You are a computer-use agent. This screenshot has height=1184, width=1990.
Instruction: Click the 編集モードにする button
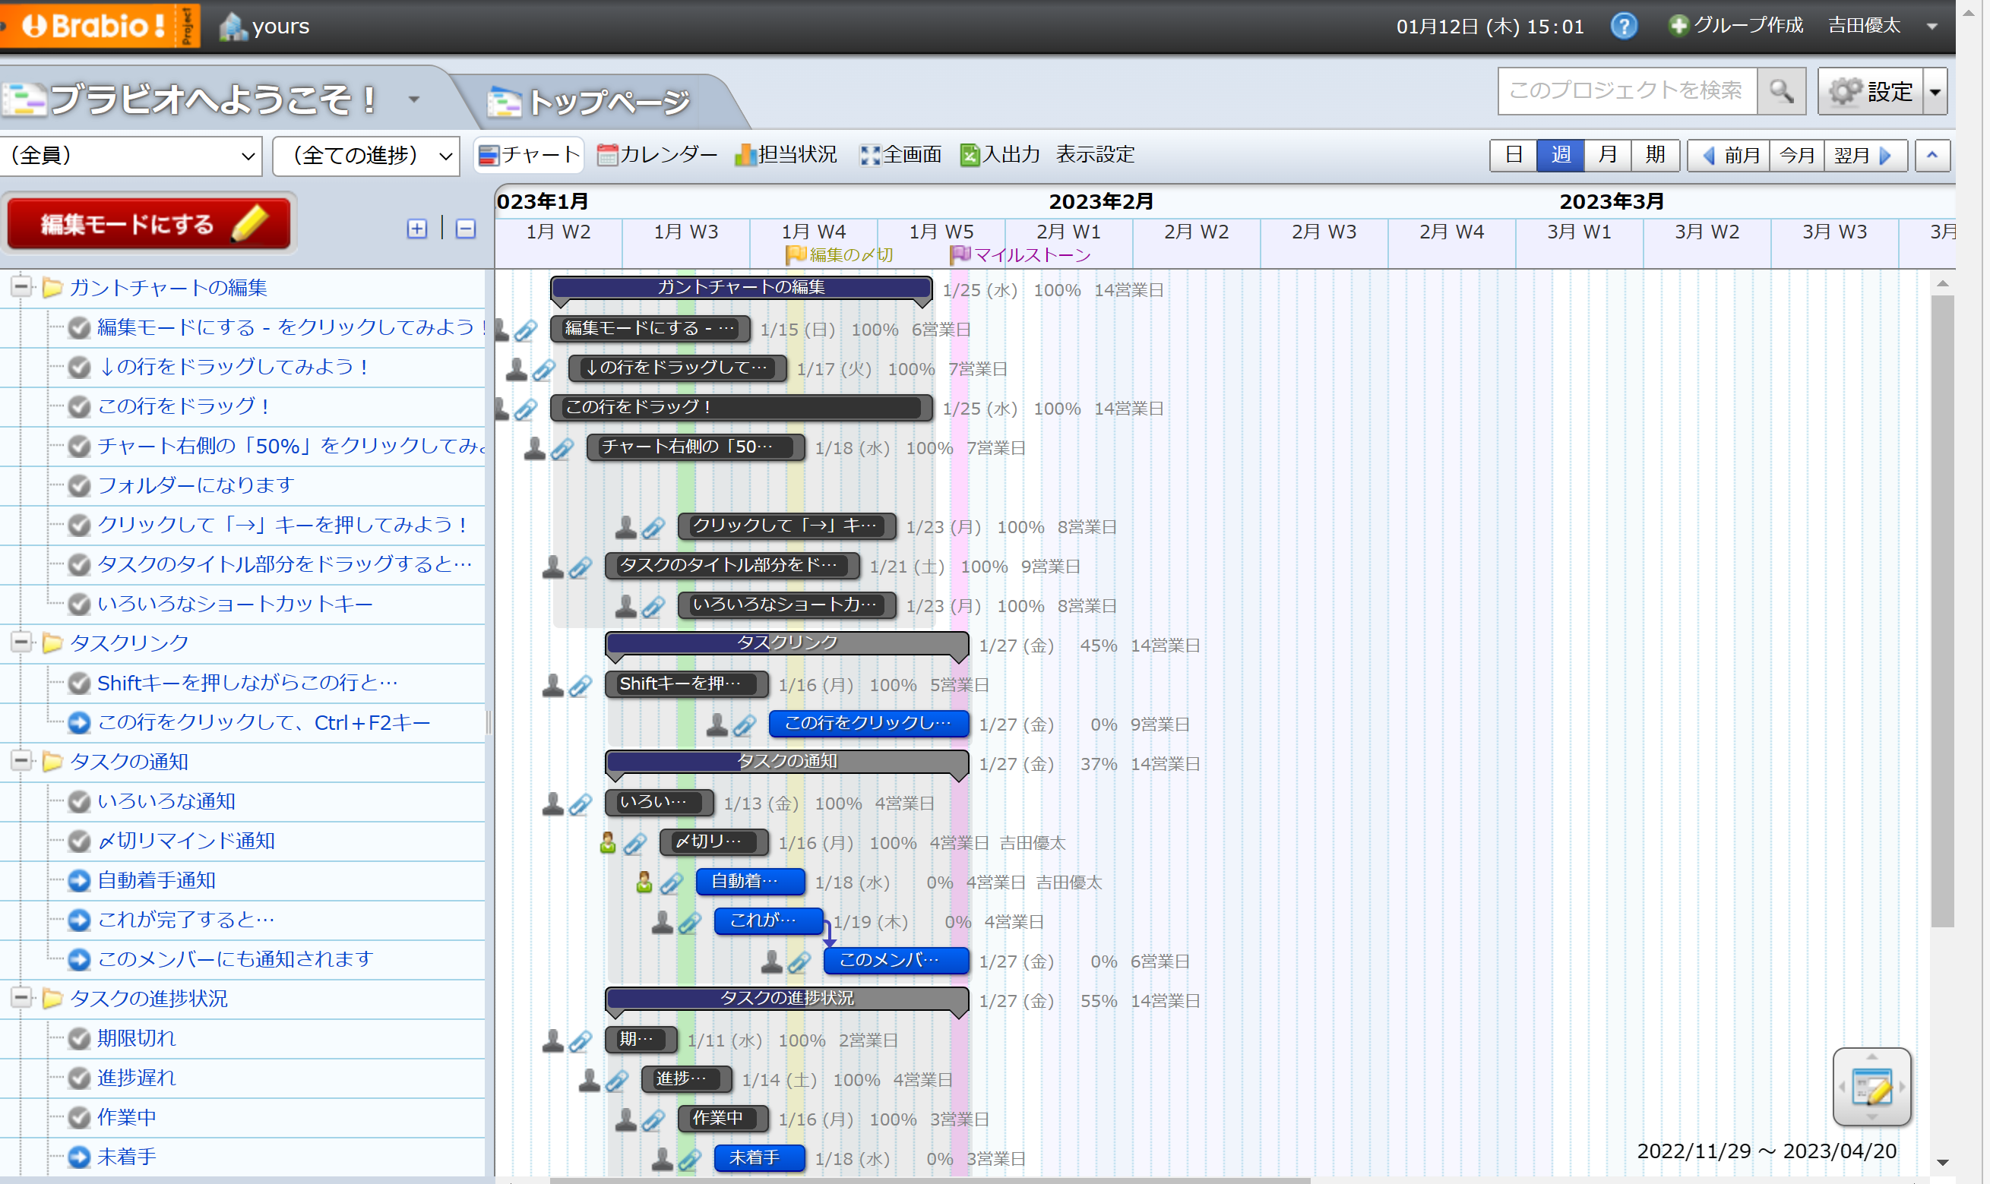tap(148, 224)
